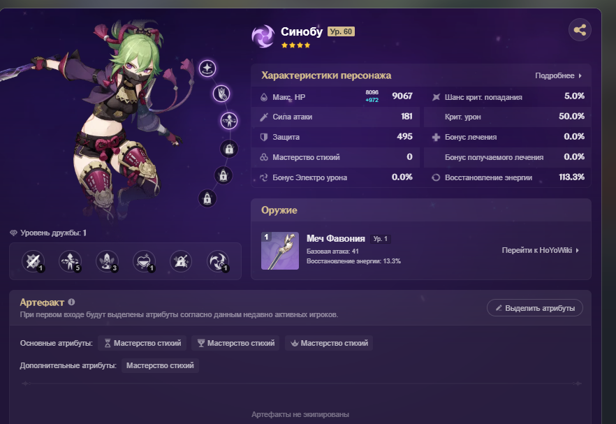Select goblet Мастерство стихий attribute tag
Image resolution: width=616 pixels, height=424 pixels.
pyautogui.click(x=235, y=343)
